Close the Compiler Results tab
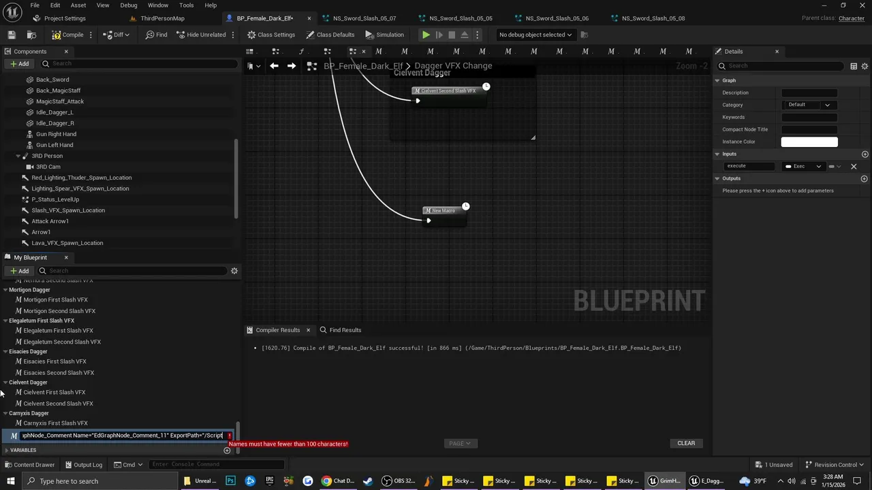 308,330
